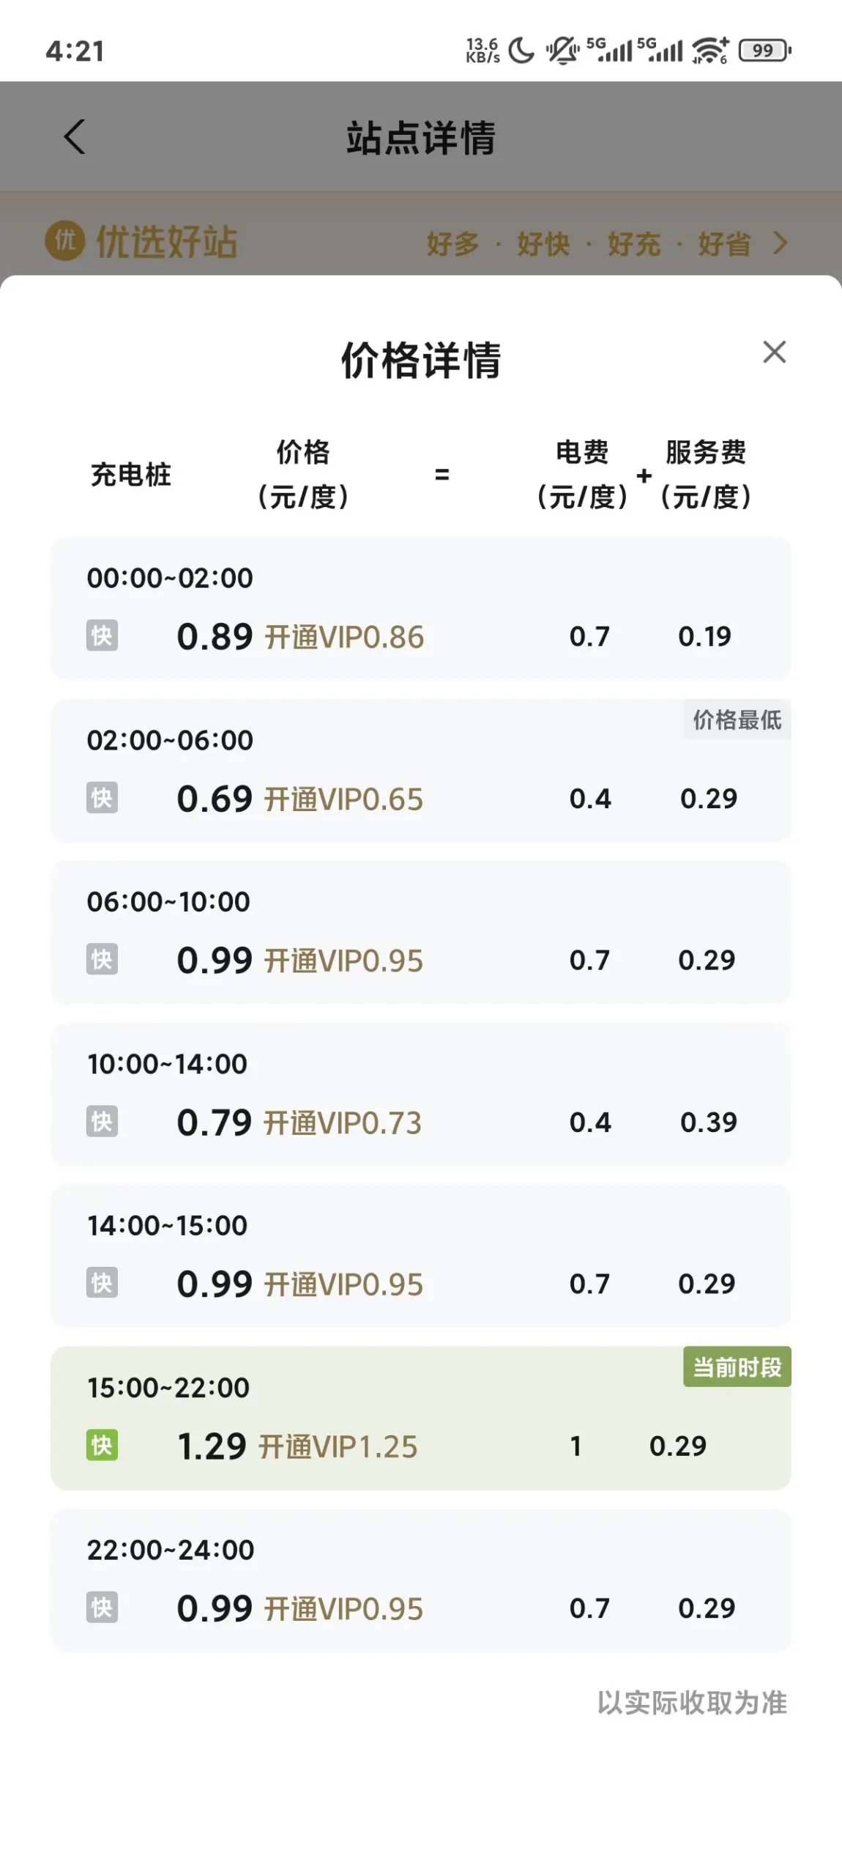The height and width of the screenshot is (1875, 842).
Task: Tap the green 当前时段 badge
Action: click(x=737, y=1367)
